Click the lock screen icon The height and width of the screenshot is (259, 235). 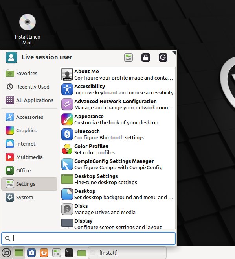click(x=146, y=57)
